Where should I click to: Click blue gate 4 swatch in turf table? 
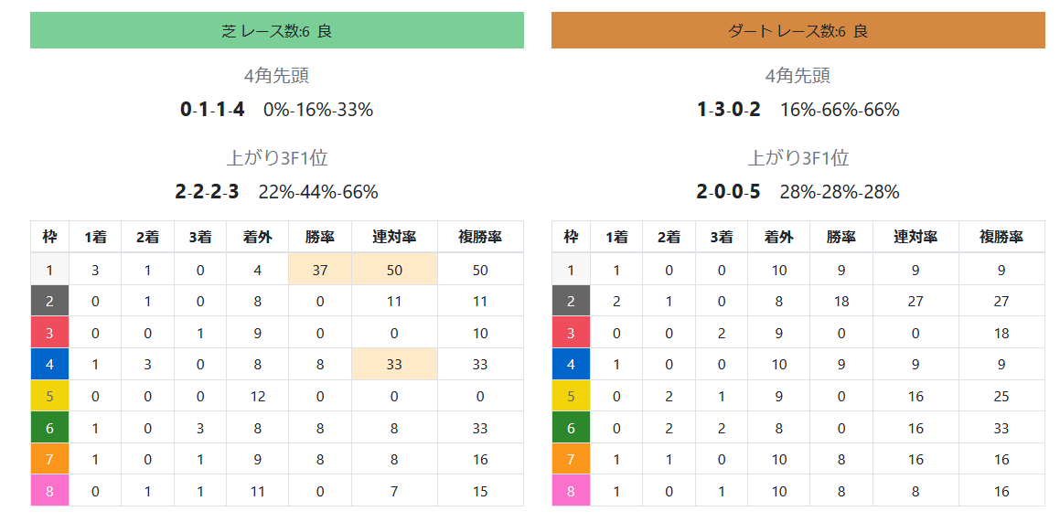tap(49, 365)
